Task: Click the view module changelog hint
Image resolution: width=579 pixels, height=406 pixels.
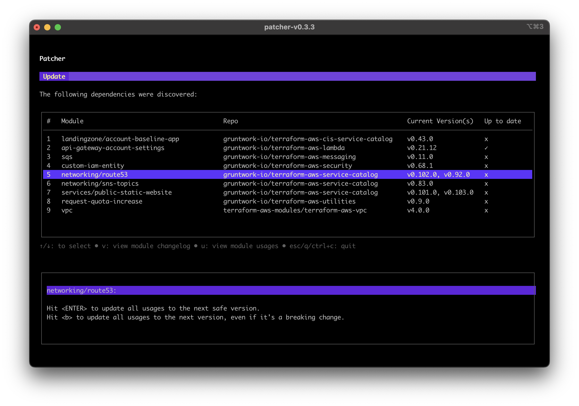Action: [146, 246]
